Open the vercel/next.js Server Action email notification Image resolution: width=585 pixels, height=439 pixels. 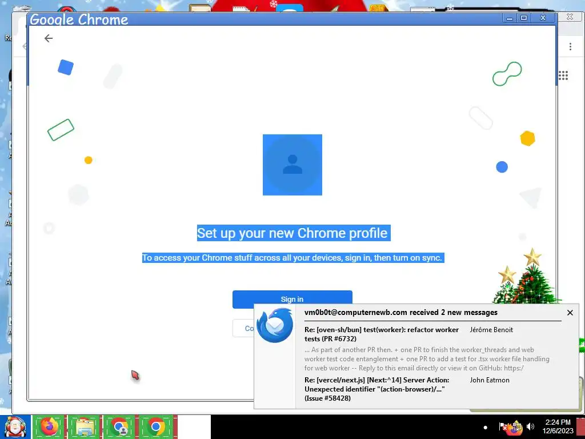pyautogui.click(x=377, y=389)
